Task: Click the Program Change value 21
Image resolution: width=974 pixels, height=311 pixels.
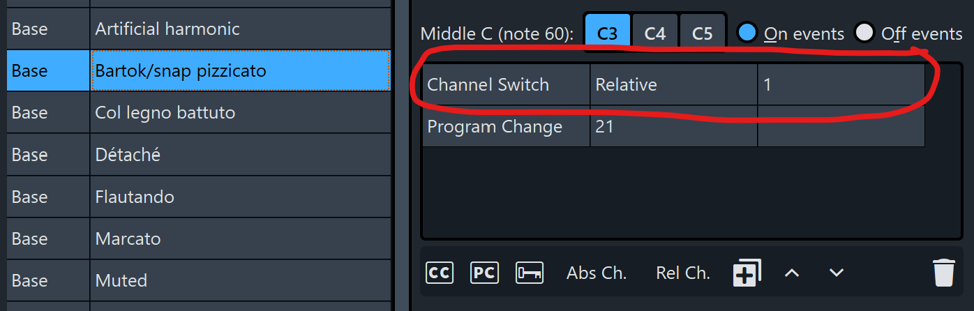Action: click(x=673, y=127)
